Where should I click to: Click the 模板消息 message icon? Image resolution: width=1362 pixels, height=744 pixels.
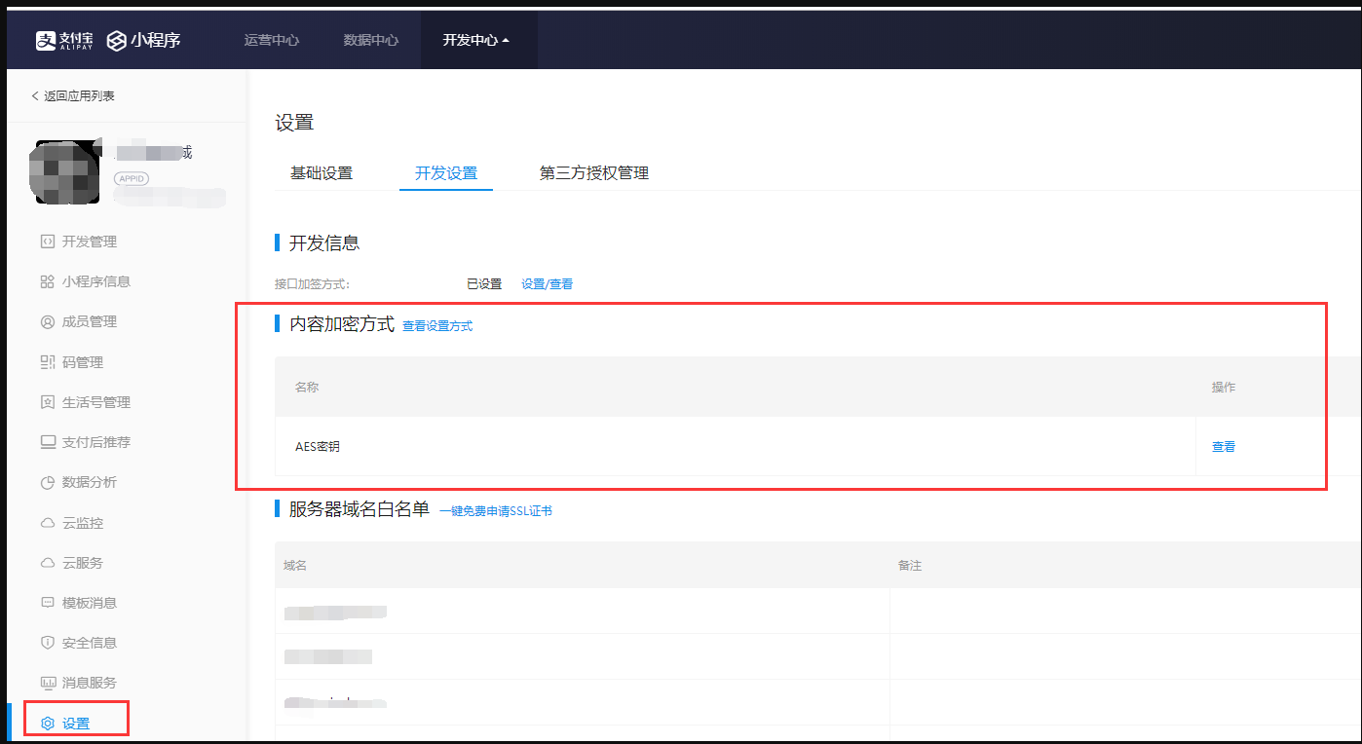pyautogui.click(x=47, y=603)
